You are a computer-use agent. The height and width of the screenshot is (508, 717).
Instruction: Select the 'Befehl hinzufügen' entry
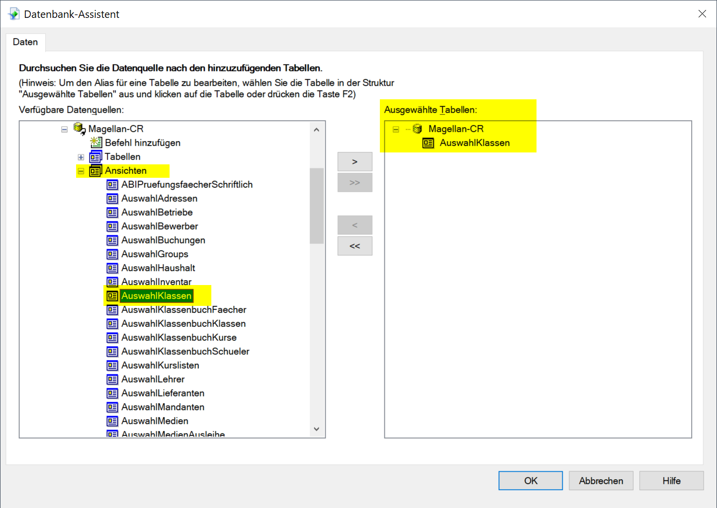click(143, 143)
